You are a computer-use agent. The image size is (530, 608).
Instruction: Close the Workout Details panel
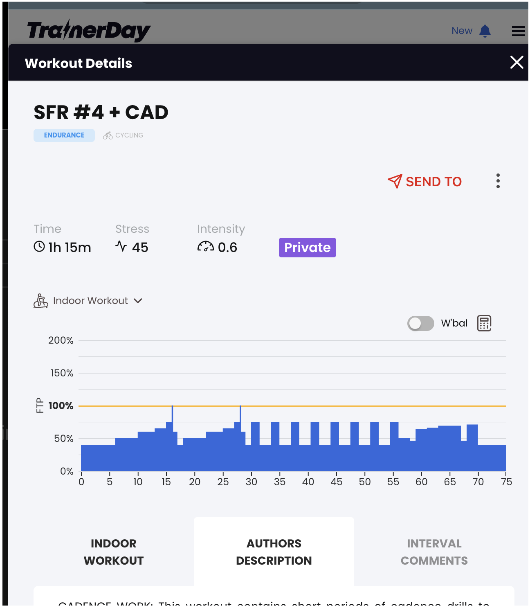point(517,63)
